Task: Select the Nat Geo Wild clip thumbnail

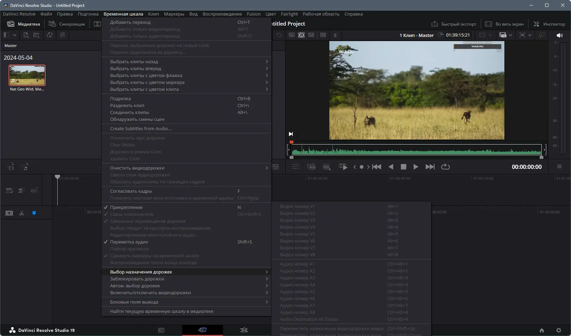Action: click(27, 75)
